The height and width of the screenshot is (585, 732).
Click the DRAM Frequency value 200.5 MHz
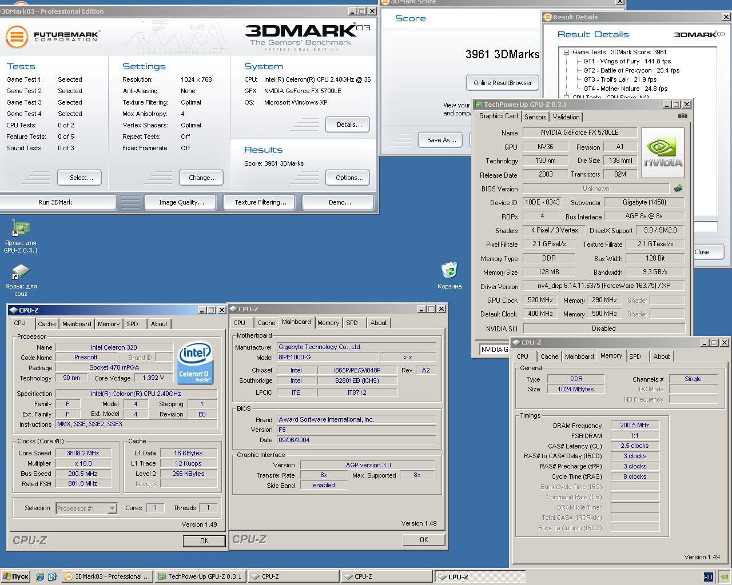pos(635,425)
